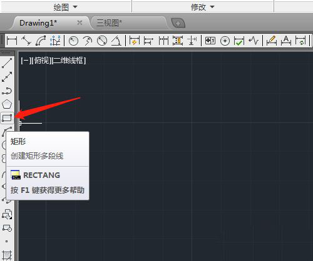
Task: Start Quick Dimension with lightning icon
Action: (135, 41)
